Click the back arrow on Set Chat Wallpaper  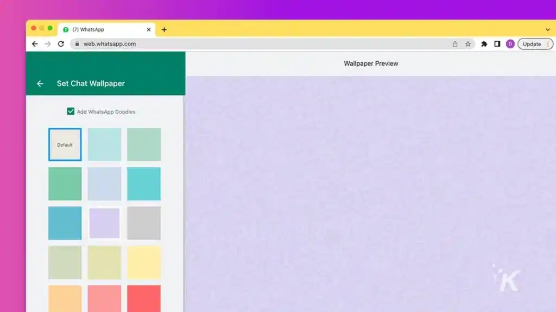coord(40,83)
